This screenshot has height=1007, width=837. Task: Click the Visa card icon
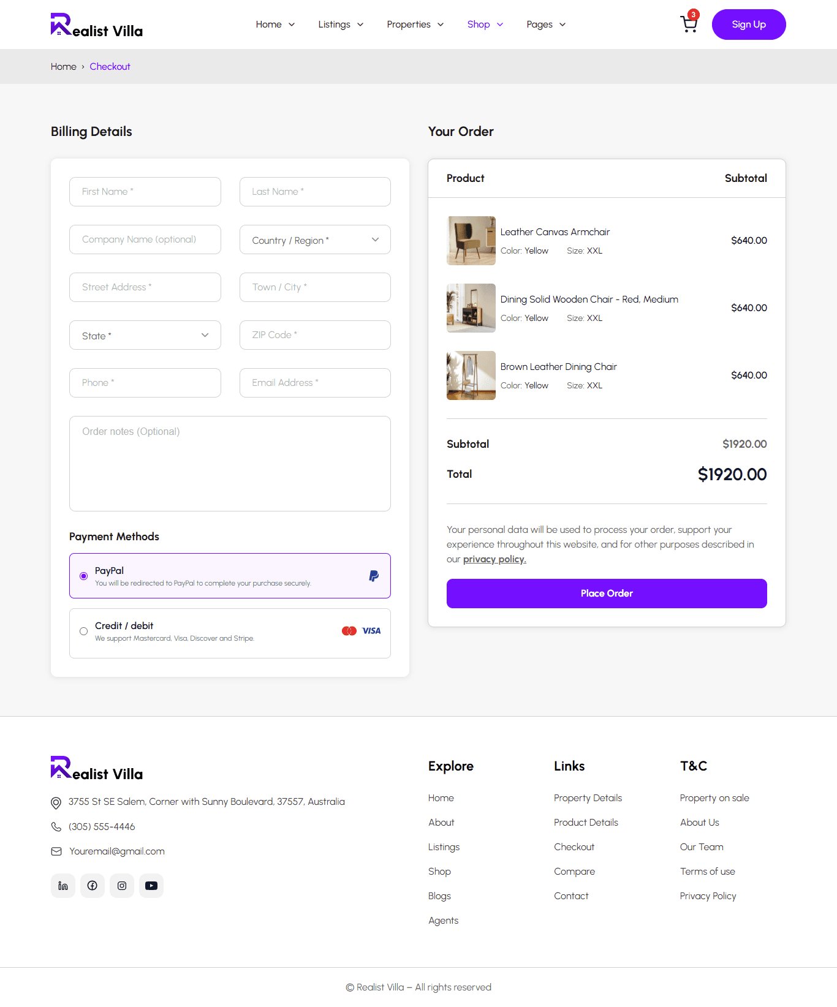pyautogui.click(x=371, y=631)
